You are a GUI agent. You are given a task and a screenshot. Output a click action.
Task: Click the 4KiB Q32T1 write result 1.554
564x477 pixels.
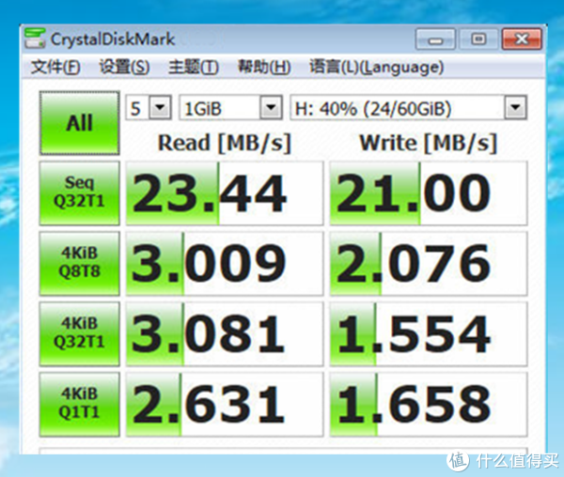429,334
